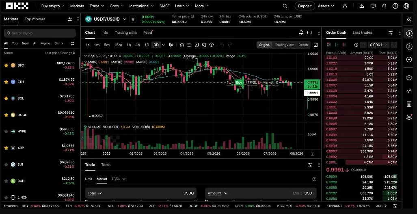Show both buy and sell order book view
Screen dimensions: 417x214
[x=329, y=45]
